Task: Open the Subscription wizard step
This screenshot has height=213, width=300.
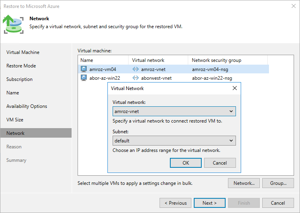Action: tap(19, 79)
